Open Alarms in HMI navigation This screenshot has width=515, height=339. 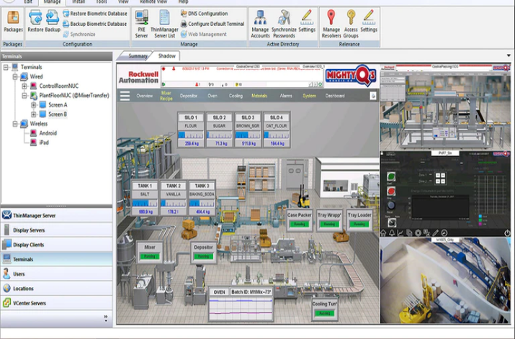[286, 96]
